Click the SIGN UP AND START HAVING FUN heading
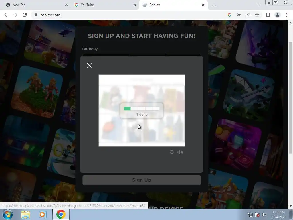This screenshot has width=293, height=220. (142, 36)
